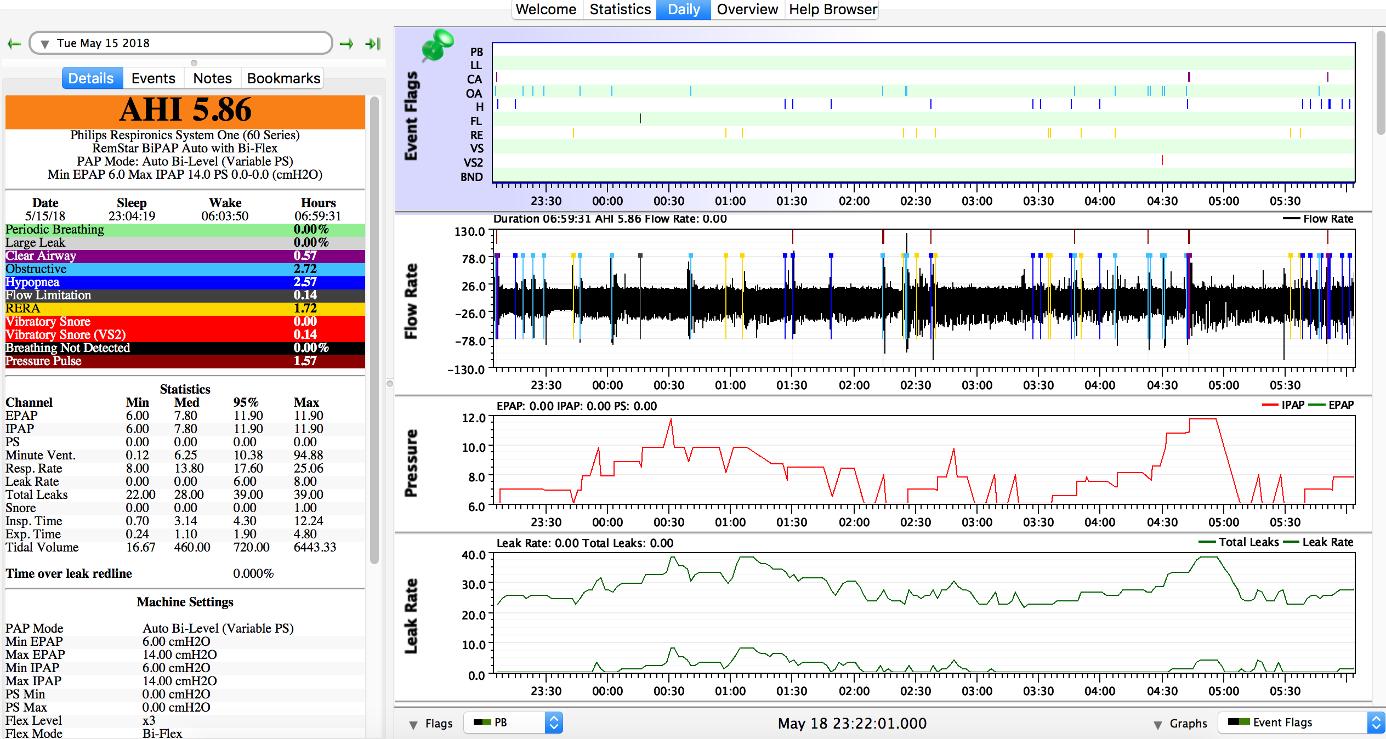Click the AHI 5.86 orange banner
This screenshot has width=1386, height=739.
coord(185,112)
